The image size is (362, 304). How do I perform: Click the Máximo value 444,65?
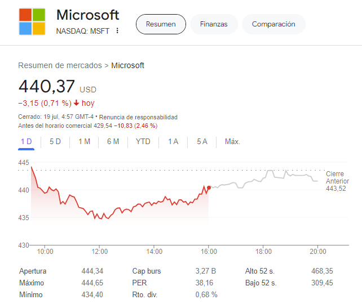click(x=92, y=283)
